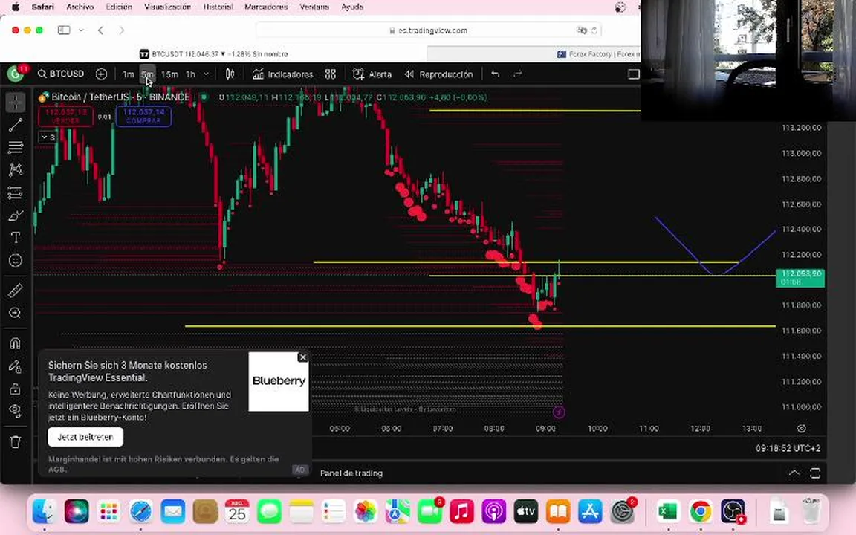Click the purple flash icon on time axis
This screenshot has width=856, height=535.
click(559, 412)
